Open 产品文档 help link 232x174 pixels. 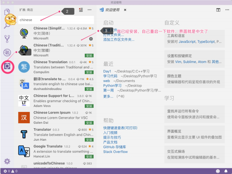point(110,142)
